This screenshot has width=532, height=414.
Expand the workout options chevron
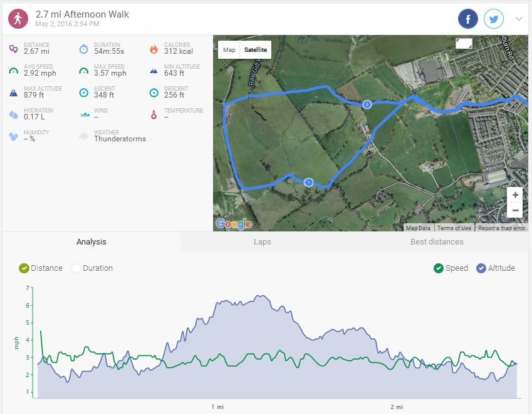click(519, 19)
